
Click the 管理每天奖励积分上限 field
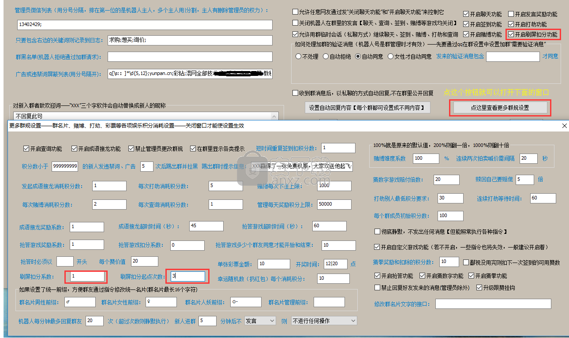click(x=334, y=204)
